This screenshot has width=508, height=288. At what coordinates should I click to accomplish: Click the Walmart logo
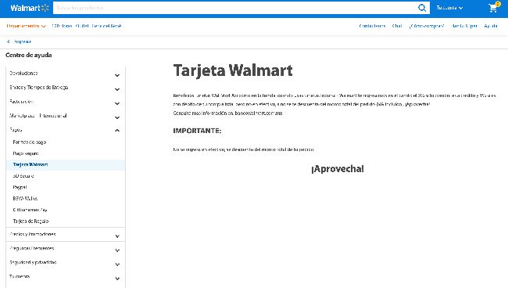(30, 8)
